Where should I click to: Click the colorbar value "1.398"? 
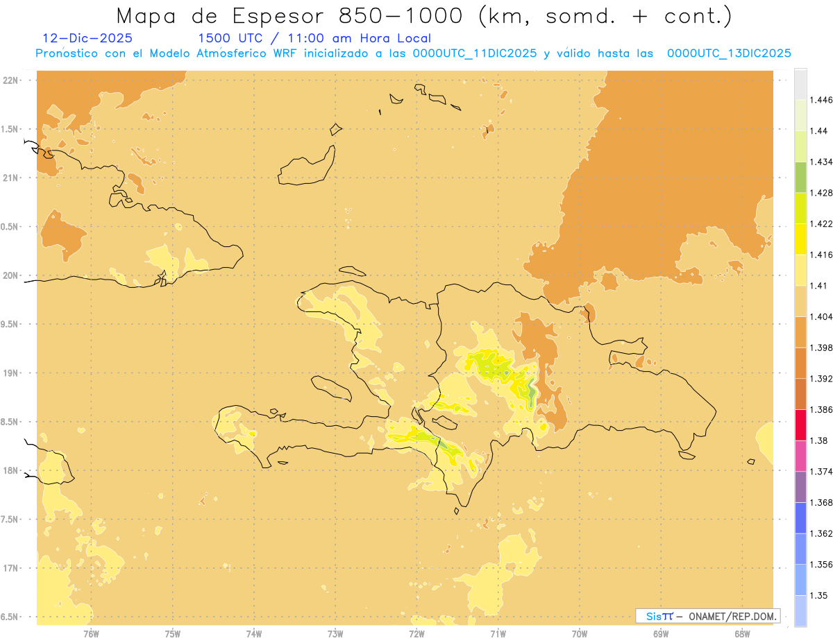coord(821,348)
